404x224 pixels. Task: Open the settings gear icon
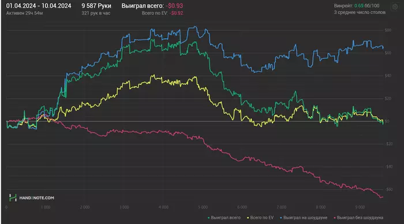click(x=395, y=7)
